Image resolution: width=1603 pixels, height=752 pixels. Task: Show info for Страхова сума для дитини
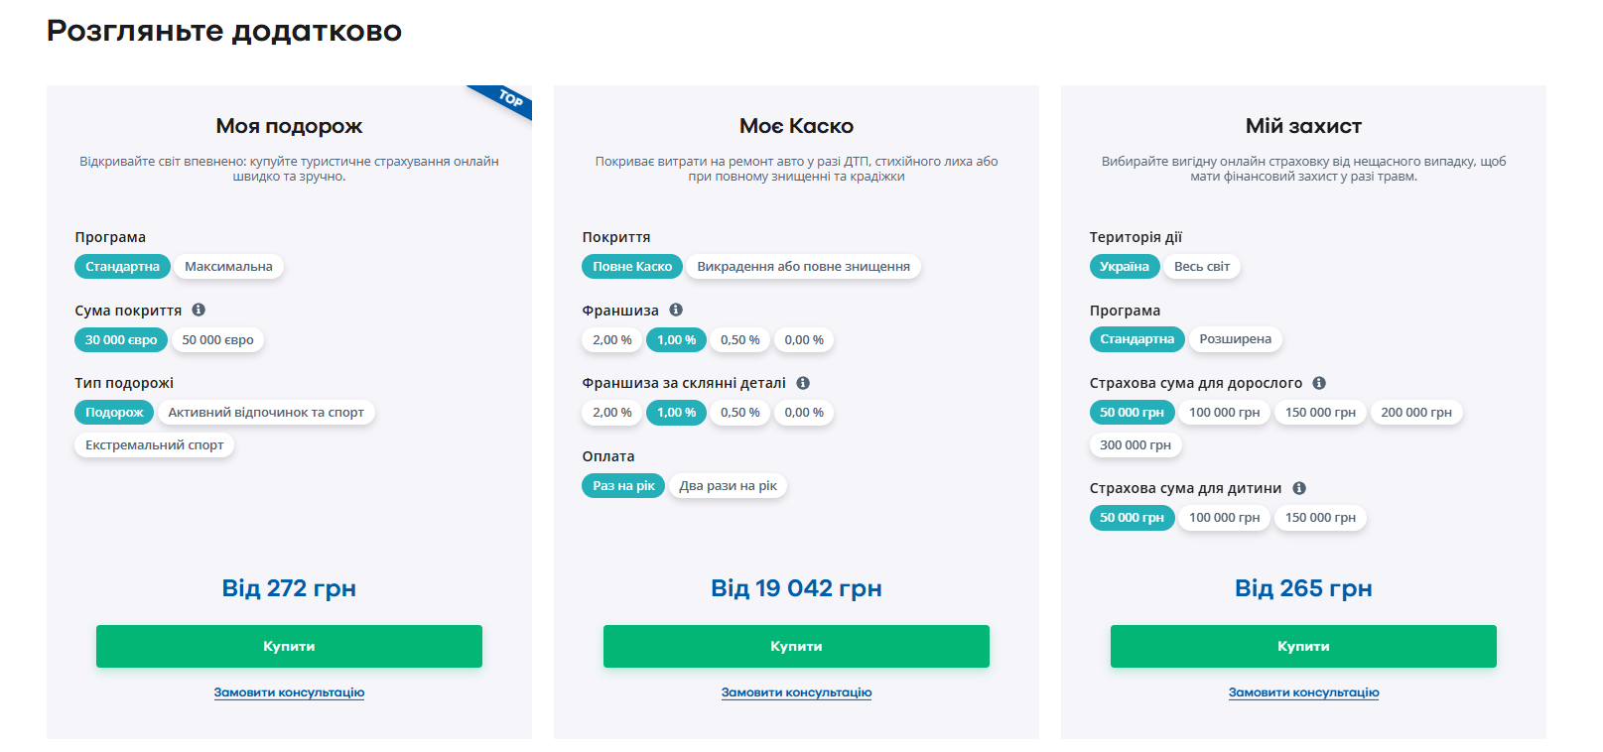[1299, 488]
